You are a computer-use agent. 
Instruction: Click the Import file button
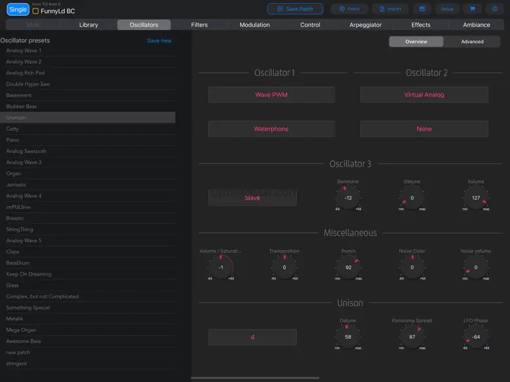coord(390,9)
